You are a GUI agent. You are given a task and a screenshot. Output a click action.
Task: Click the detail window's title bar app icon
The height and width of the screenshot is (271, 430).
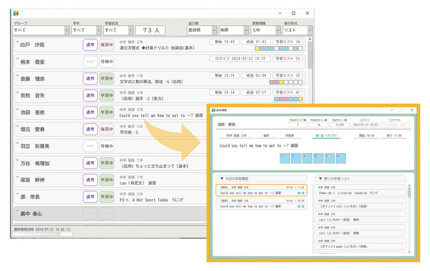[x=214, y=110]
